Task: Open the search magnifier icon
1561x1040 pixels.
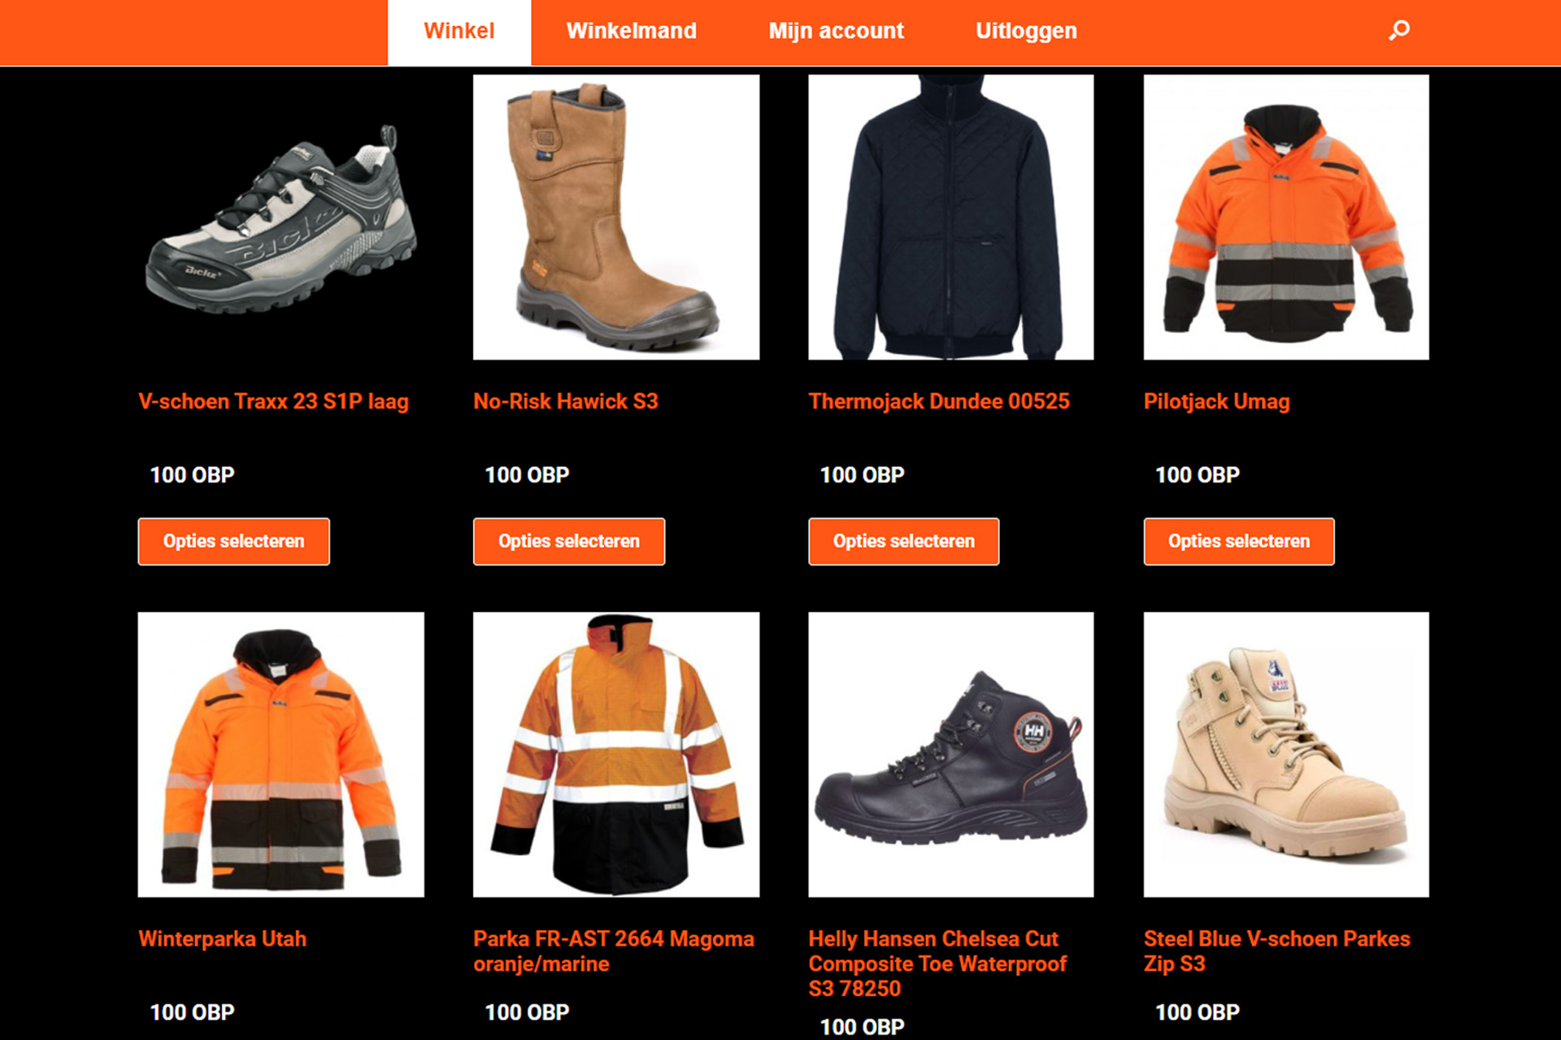Action: pos(1398,31)
